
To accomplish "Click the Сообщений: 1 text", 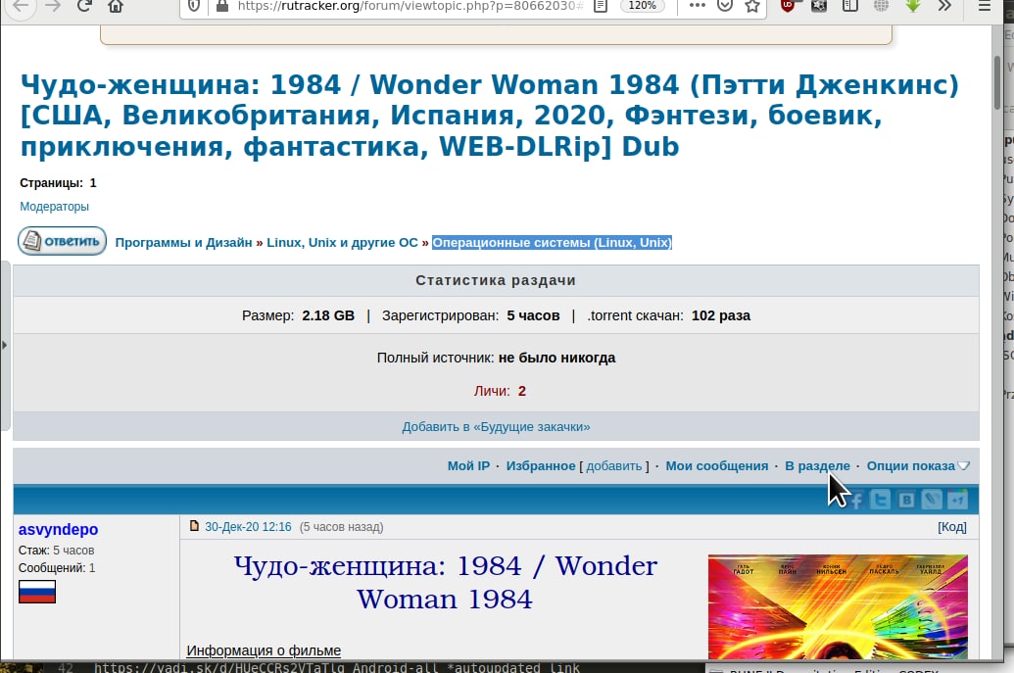I will tap(57, 567).
